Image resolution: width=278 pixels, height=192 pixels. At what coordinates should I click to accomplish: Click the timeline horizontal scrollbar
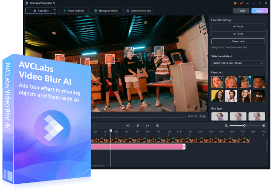click(98, 166)
